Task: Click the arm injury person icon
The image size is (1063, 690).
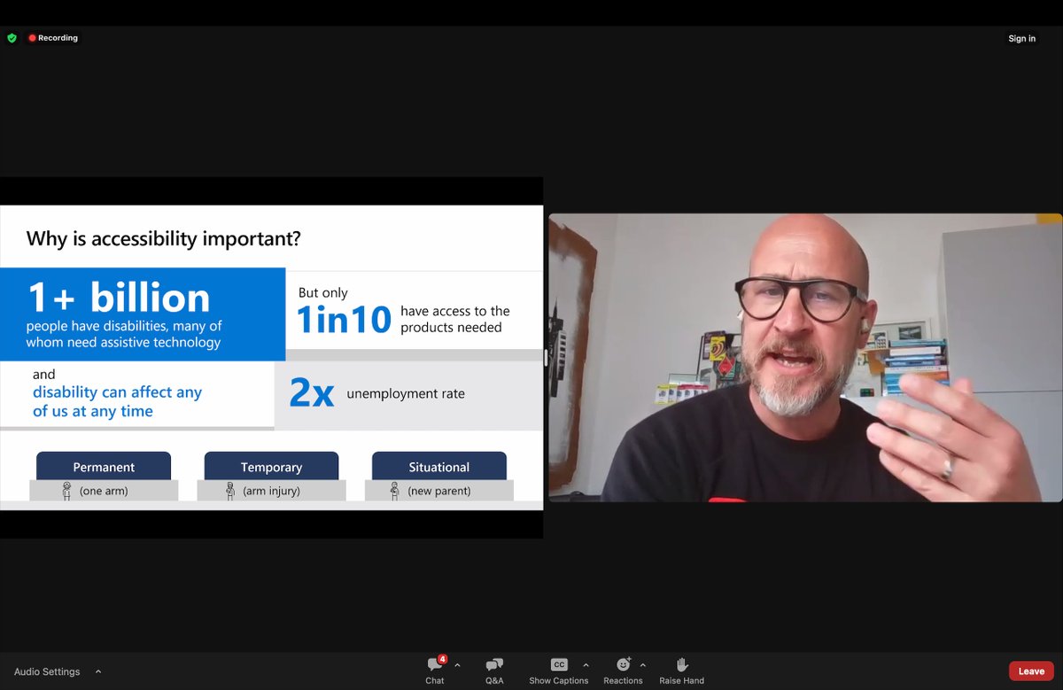Action: (230, 491)
